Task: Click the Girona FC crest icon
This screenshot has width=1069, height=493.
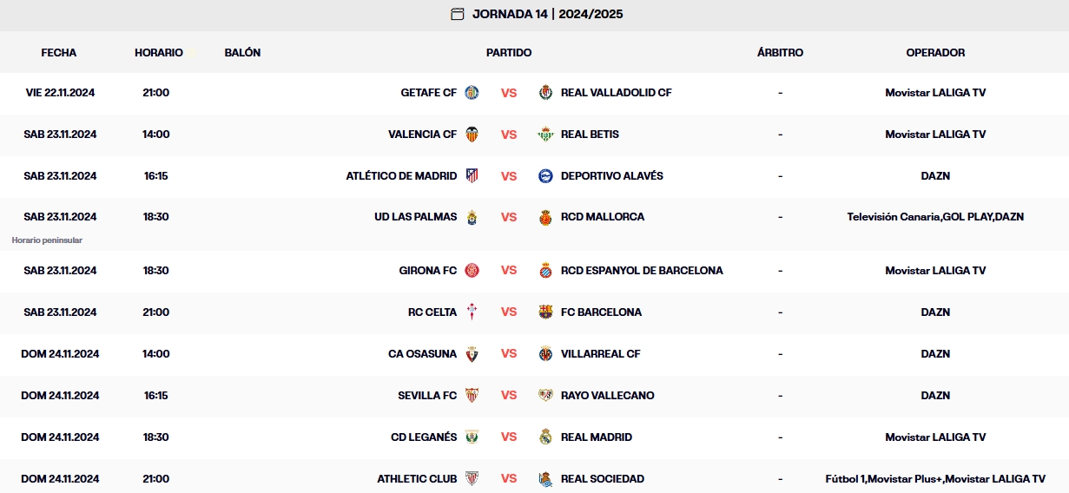Action: [472, 271]
